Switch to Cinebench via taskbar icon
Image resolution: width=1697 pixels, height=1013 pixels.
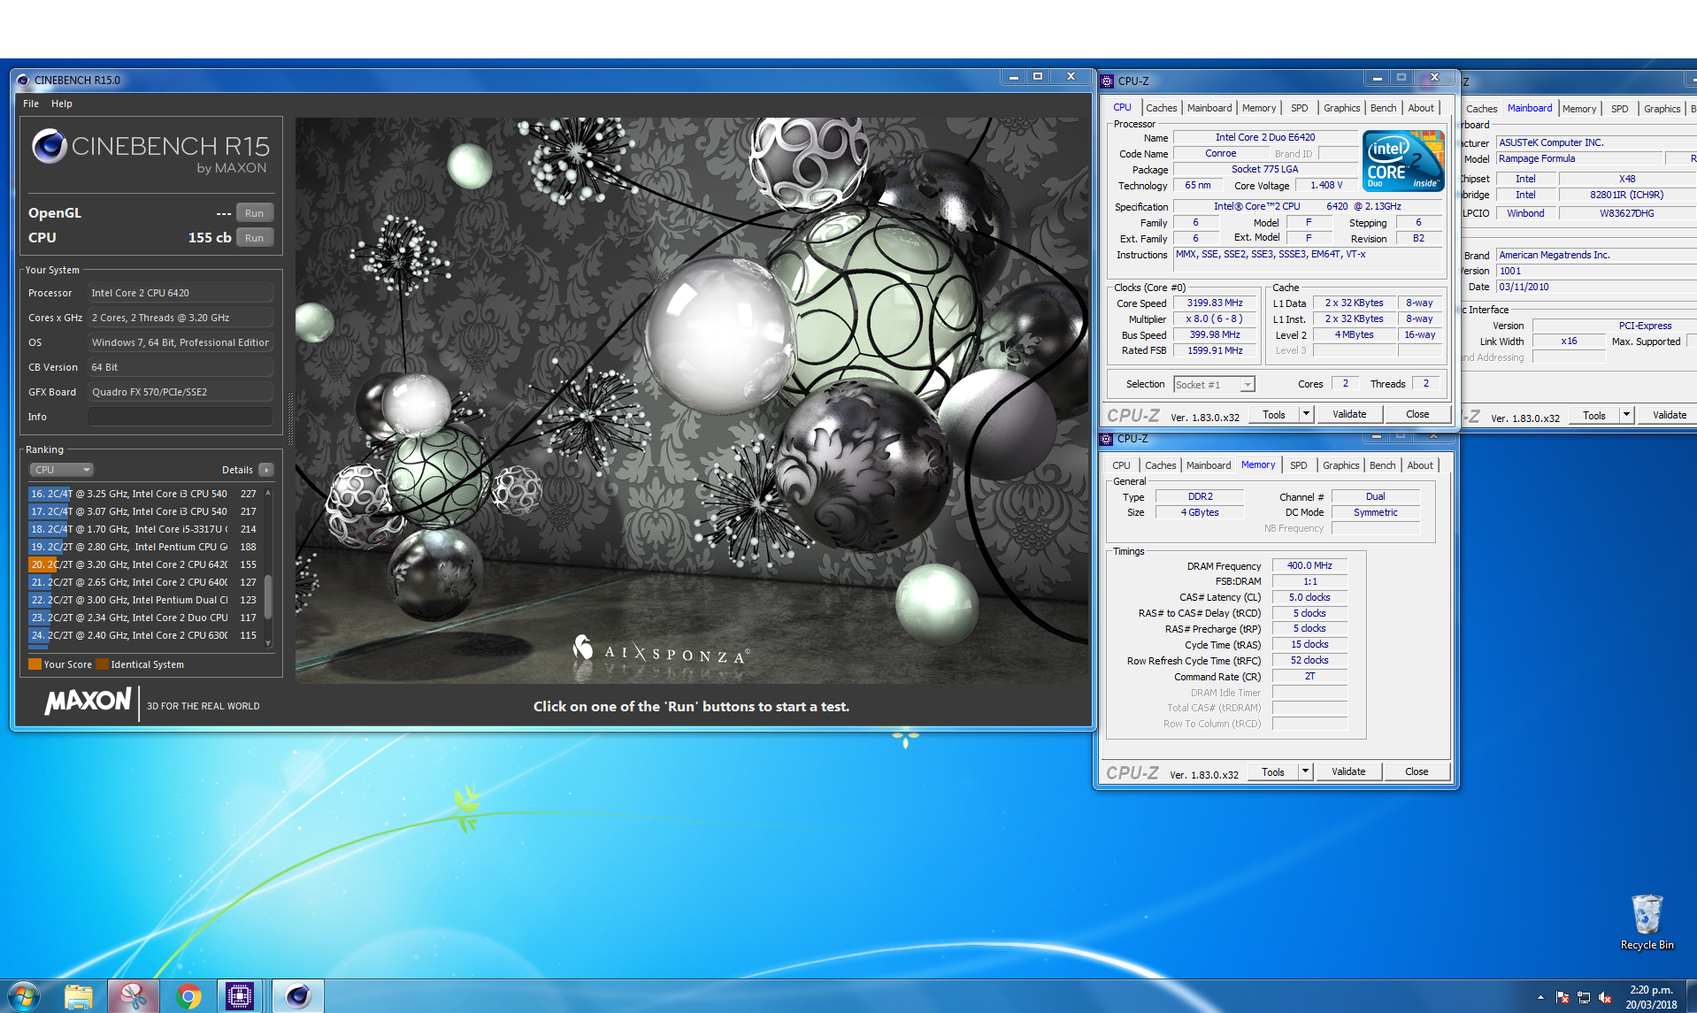pyautogui.click(x=298, y=996)
